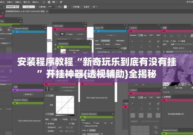Click the portrait stamp icon in Width Stamp panel
Viewport: 193px width, 135px height.
tap(47, 89)
